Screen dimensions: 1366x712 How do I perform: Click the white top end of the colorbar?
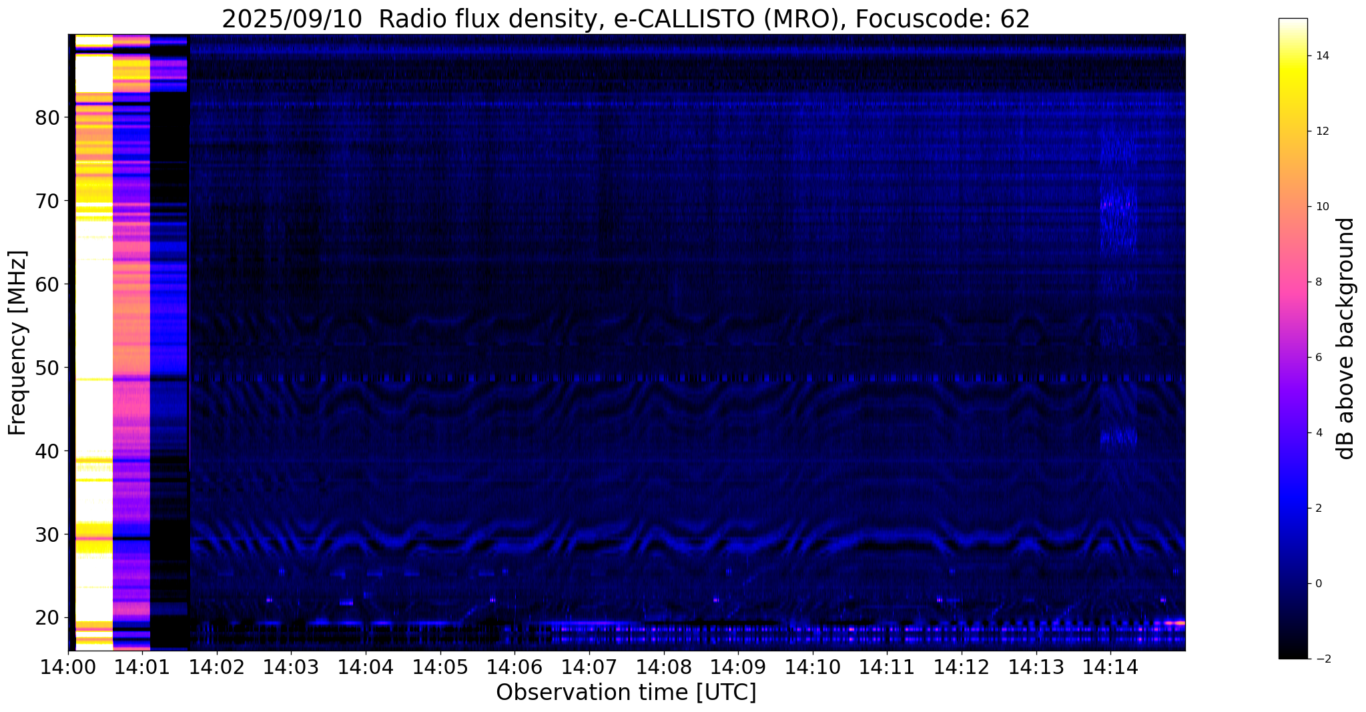1293,23
